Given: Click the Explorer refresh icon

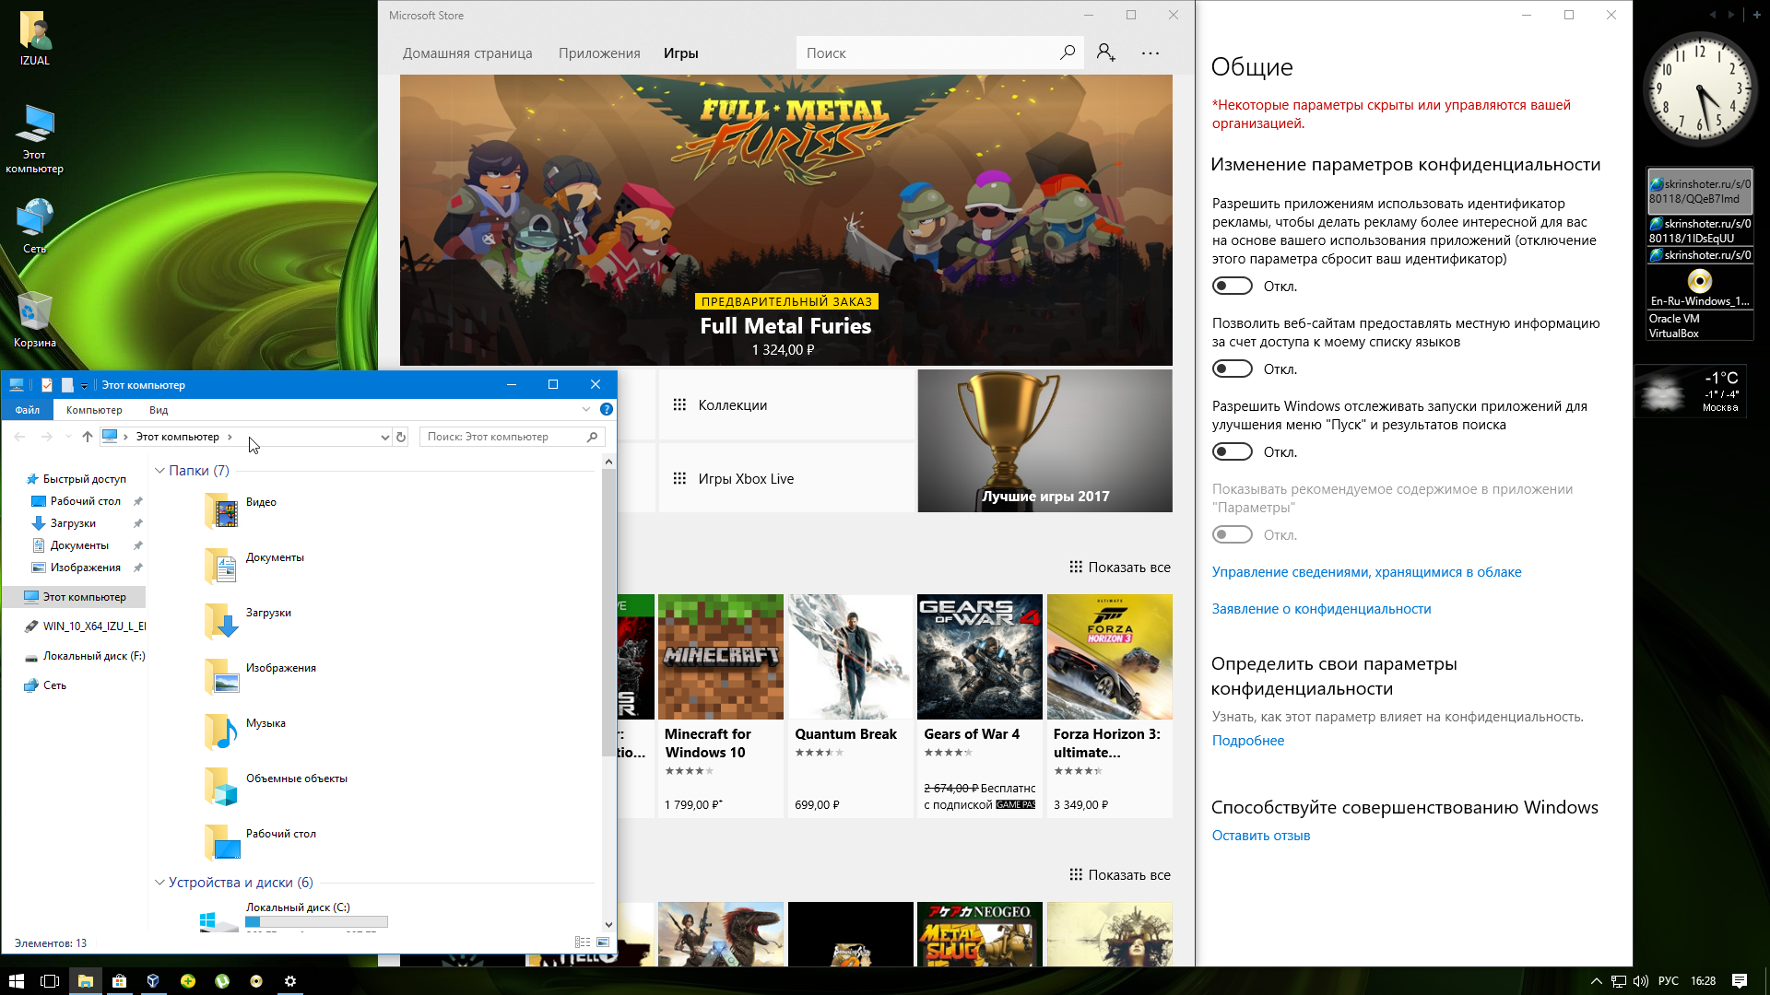Looking at the screenshot, I should (401, 437).
